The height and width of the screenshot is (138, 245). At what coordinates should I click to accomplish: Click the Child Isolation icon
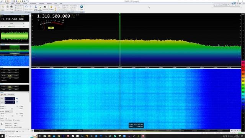40,8
